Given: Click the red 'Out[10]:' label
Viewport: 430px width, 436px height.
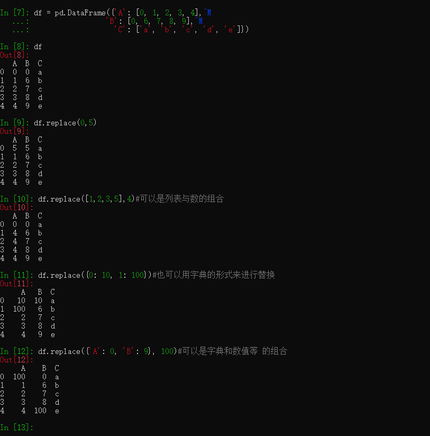Looking at the screenshot, I should [17, 207].
